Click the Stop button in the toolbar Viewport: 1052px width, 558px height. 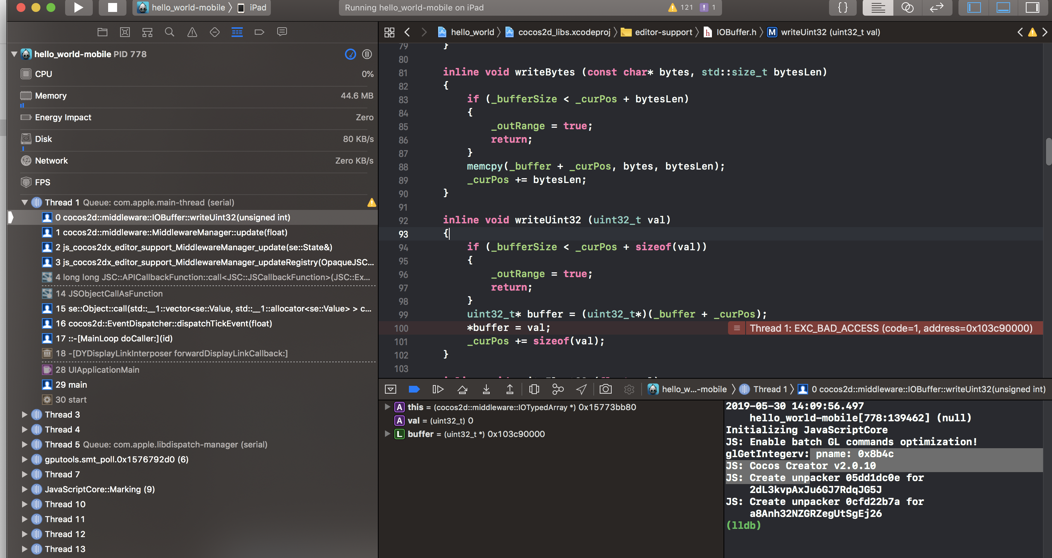pos(112,7)
